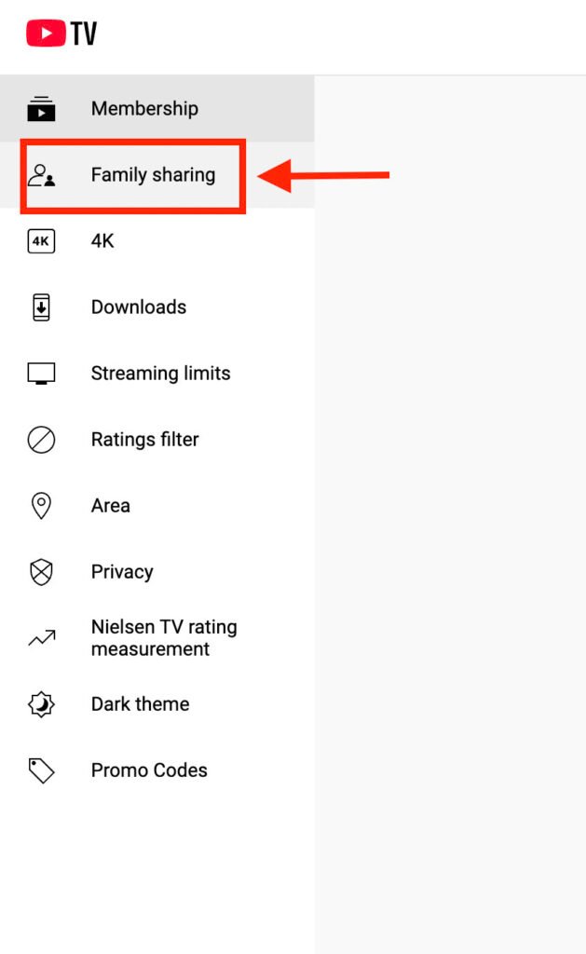The width and height of the screenshot is (586, 954).
Task: Click the Ratings filter circle-slash icon
Action: click(41, 440)
